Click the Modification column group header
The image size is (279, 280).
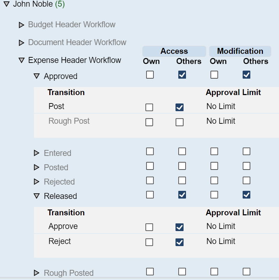240,51
